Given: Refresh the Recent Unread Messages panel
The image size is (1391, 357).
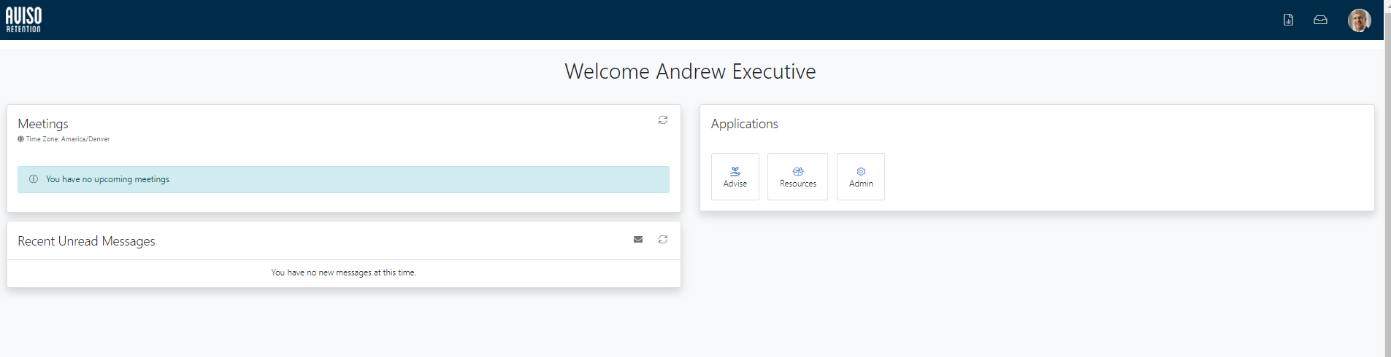Looking at the screenshot, I should point(663,240).
